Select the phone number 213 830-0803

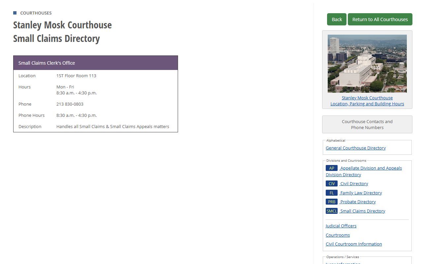pos(70,104)
